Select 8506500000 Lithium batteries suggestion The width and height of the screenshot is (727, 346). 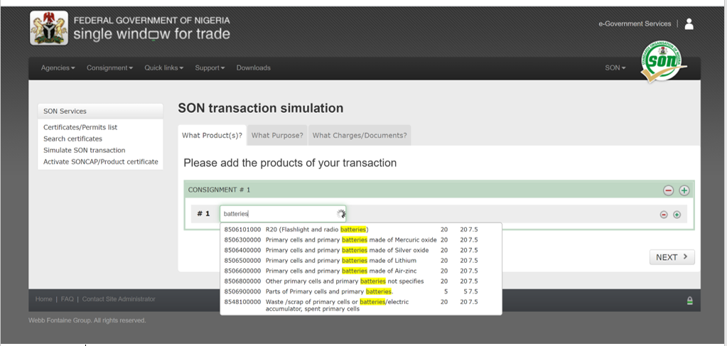[361, 261]
